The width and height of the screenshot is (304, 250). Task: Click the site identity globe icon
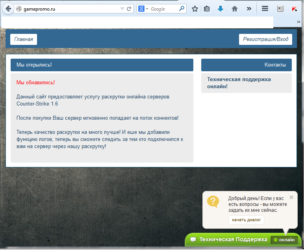click(x=19, y=9)
